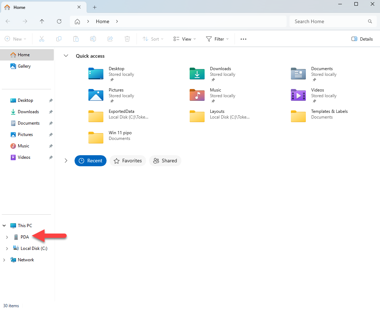
Task: Open the ExportedData folder
Action: 118,116
